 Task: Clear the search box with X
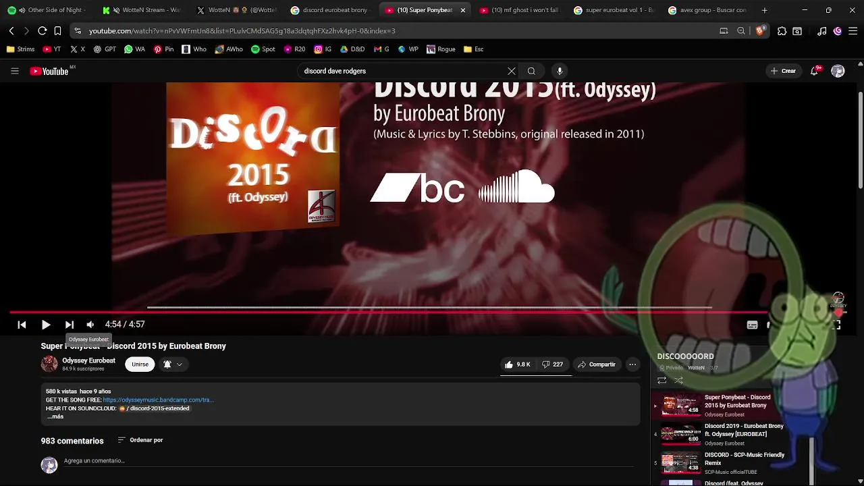[x=512, y=71]
